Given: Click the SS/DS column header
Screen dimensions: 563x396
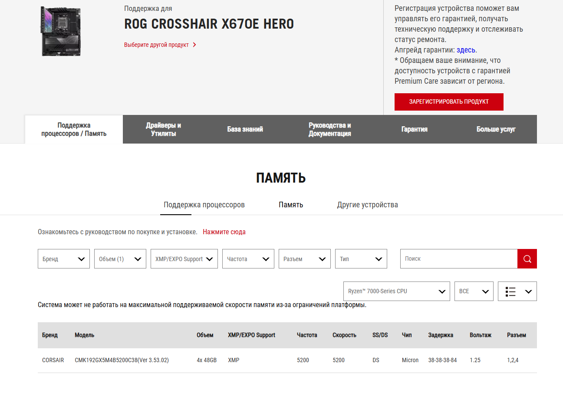Looking at the screenshot, I should coord(380,335).
